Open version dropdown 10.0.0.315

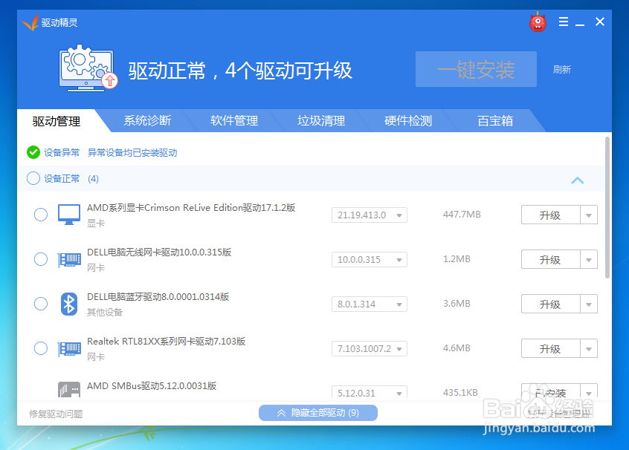[x=370, y=260]
